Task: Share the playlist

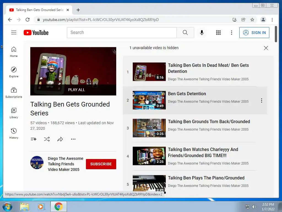Action: coord(60,139)
